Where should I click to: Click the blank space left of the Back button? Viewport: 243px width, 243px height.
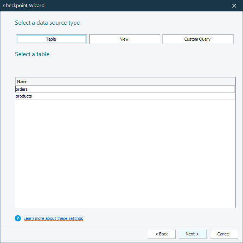click(76, 234)
